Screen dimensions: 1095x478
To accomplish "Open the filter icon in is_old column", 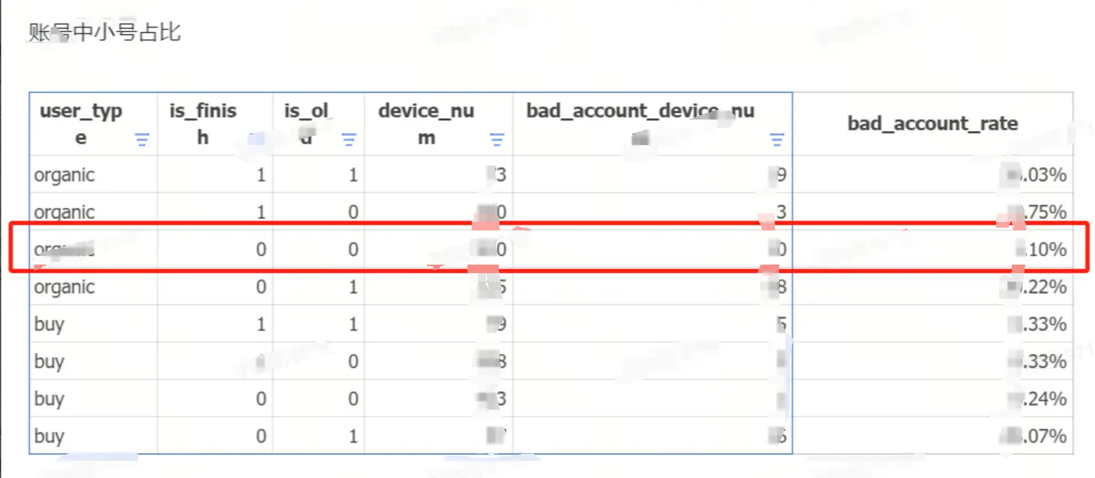I will pyautogui.click(x=349, y=140).
